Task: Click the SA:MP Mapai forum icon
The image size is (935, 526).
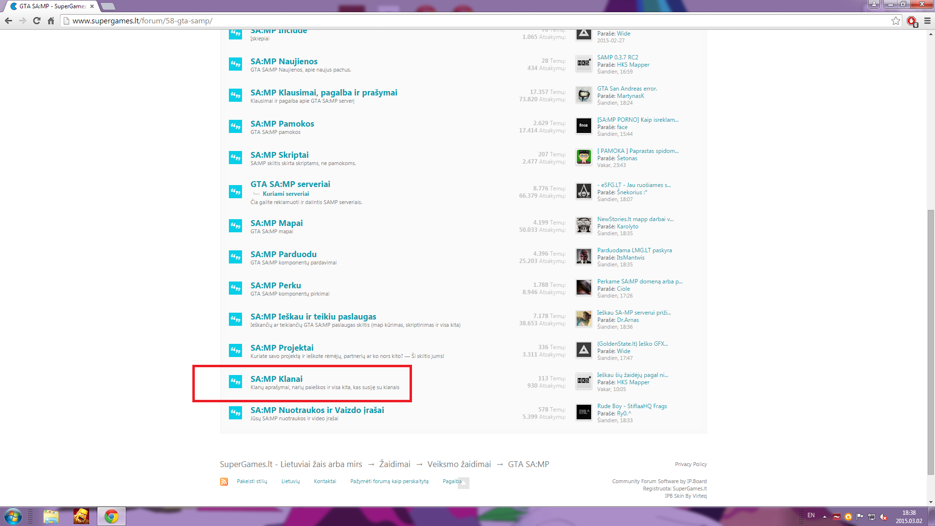Action: tap(235, 226)
